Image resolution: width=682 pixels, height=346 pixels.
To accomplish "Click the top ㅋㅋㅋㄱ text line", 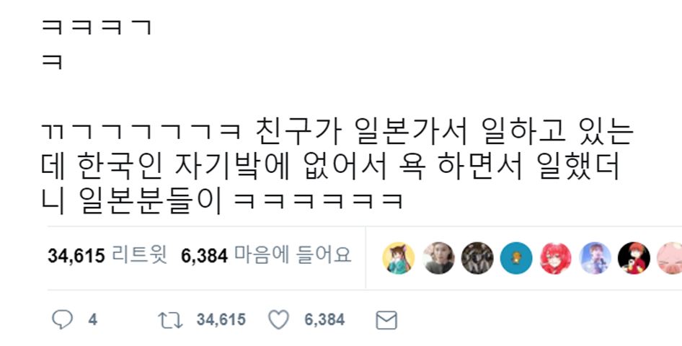I will coord(97,27).
